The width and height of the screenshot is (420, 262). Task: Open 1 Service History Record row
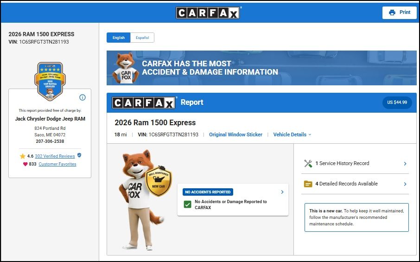[355, 163]
